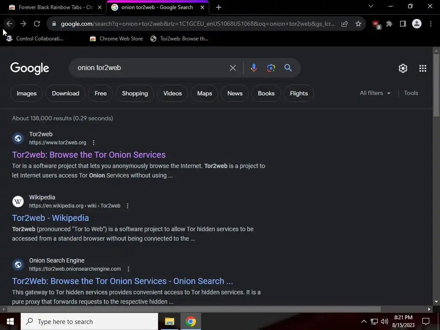The image size is (440, 330).
Task: Go back using browser back arrow
Action: click(x=9, y=24)
